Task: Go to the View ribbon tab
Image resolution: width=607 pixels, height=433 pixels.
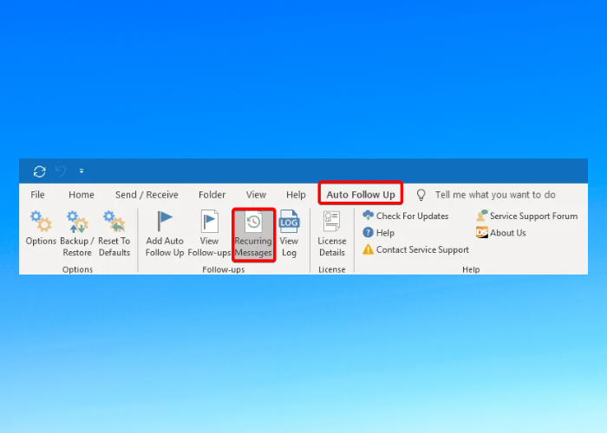Action: pyautogui.click(x=256, y=195)
